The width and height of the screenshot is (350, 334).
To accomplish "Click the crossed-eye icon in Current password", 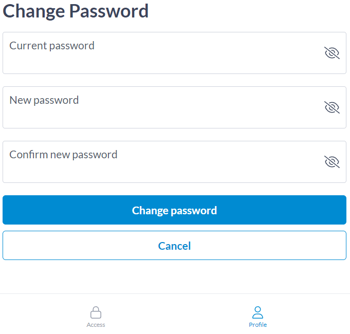I will 332,53.
